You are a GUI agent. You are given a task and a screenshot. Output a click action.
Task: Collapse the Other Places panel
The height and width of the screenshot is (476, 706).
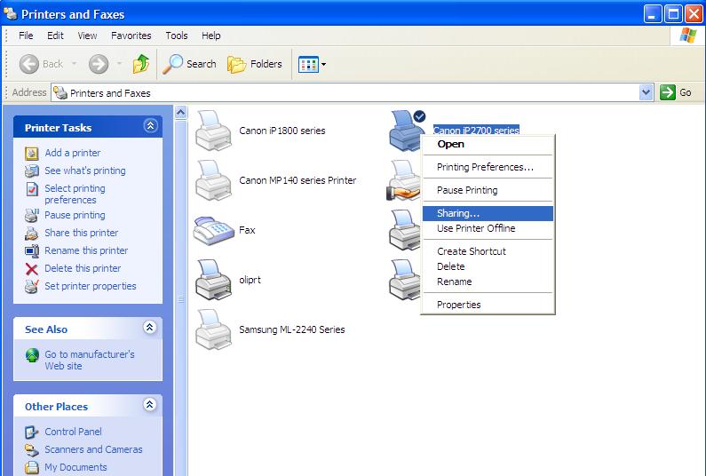coord(150,404)
